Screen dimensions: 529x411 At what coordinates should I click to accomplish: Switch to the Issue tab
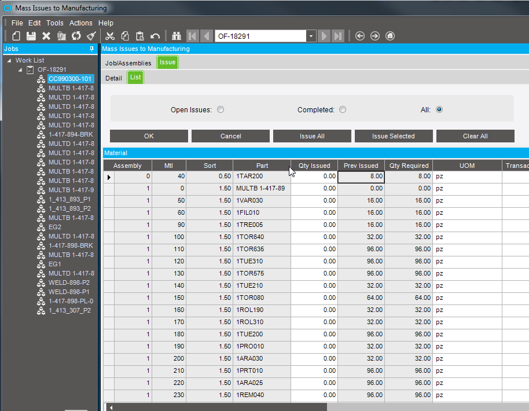pyautogui.click(x=168, y=63)
